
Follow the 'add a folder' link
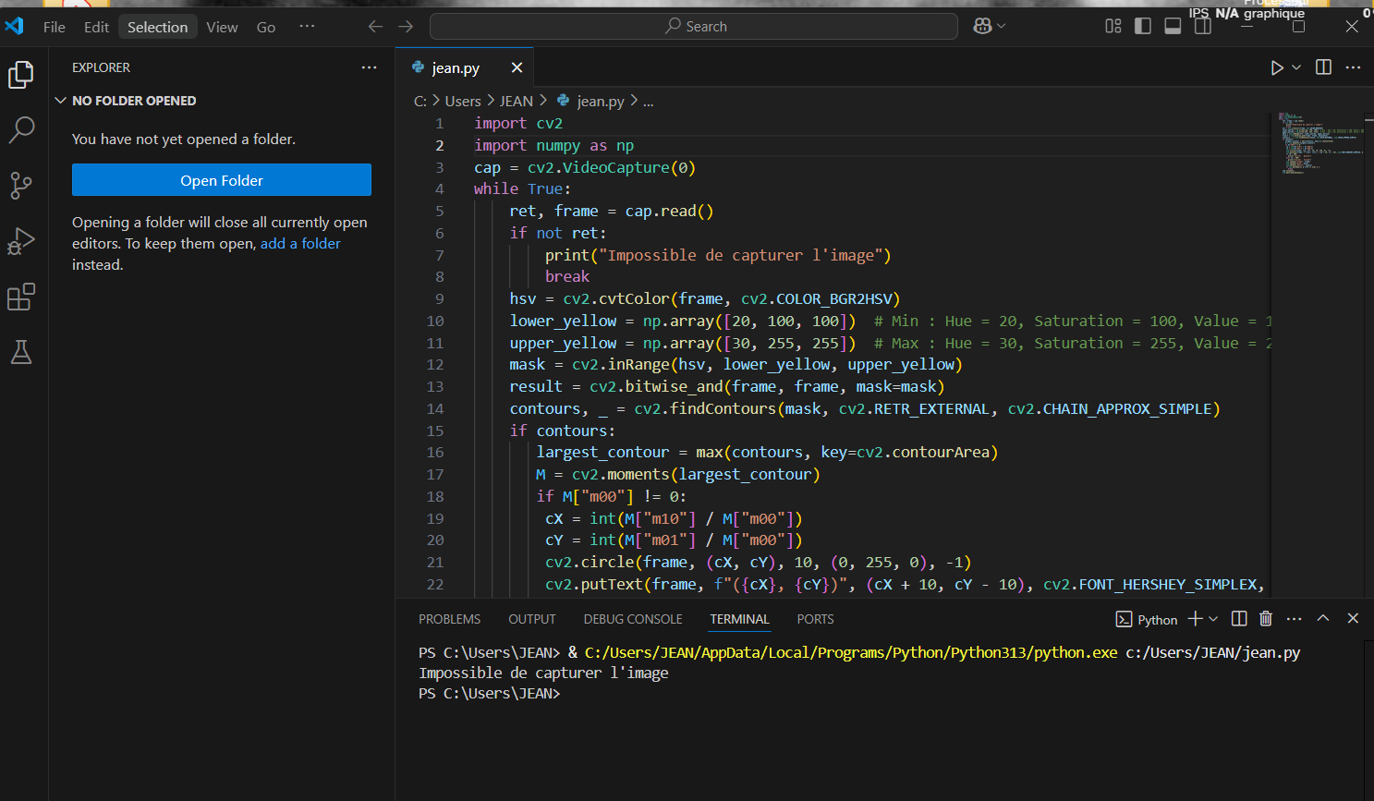(300, 244)
